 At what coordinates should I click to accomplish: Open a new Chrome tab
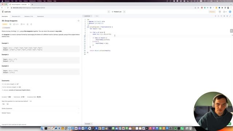pyautogui.click(x=32, y=4)
